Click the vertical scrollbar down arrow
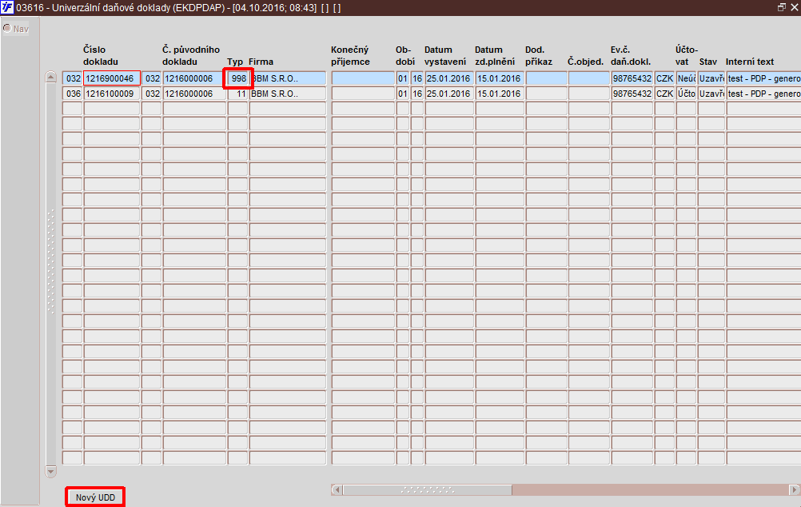The height and width of the screenshot is (507, 801). (x=50, y=471)
